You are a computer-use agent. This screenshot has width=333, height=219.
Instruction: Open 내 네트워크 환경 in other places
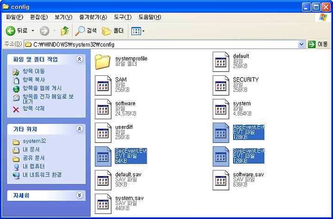pyautogui.click(x=42, y=175)
